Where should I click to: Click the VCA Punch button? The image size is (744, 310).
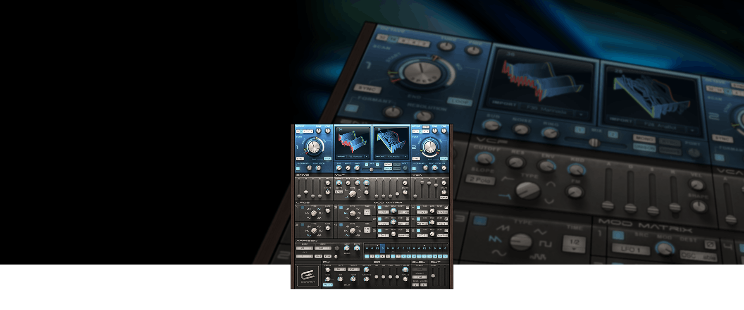[444, 198]
